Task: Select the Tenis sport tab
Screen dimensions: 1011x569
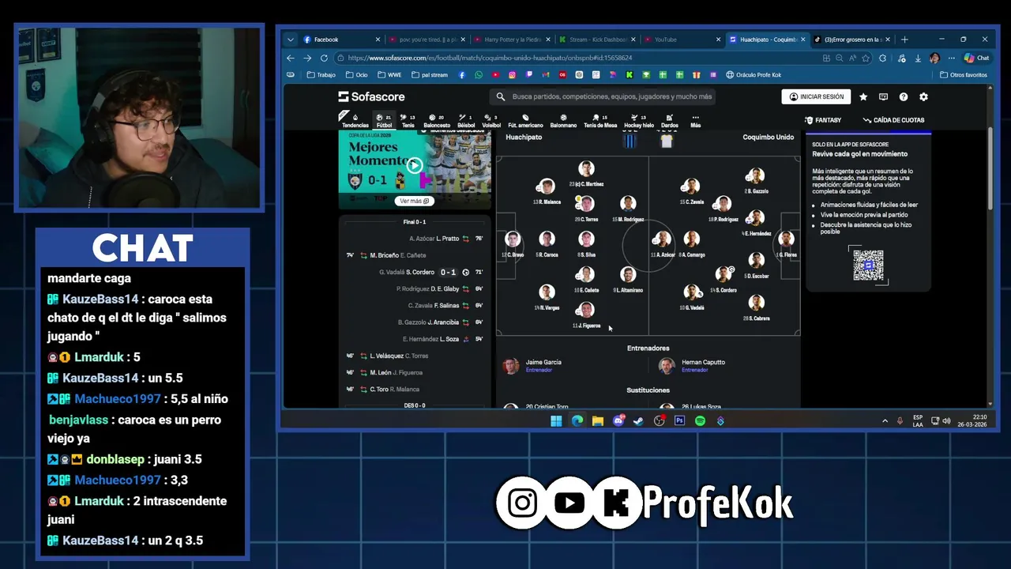Action: pyautogui.click(x=408, y=121)
